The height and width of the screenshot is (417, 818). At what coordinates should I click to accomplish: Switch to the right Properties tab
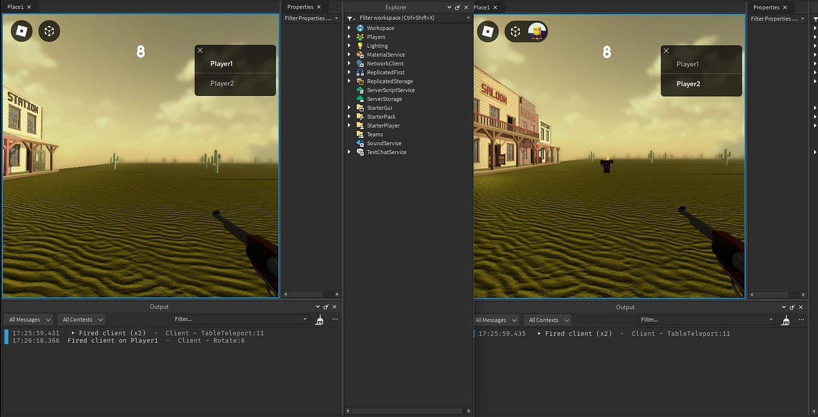coord(769,7)
